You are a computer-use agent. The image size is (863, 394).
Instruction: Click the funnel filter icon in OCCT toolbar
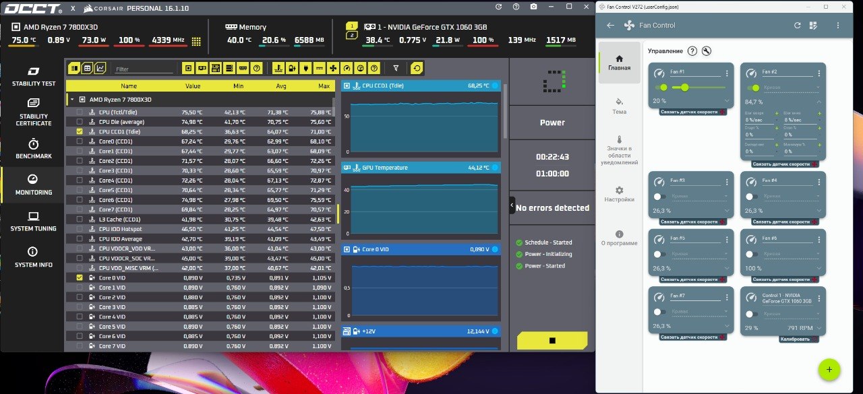(396, 68)
